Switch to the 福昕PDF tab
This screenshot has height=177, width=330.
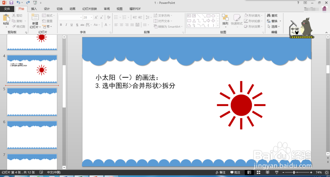point(135,9)
